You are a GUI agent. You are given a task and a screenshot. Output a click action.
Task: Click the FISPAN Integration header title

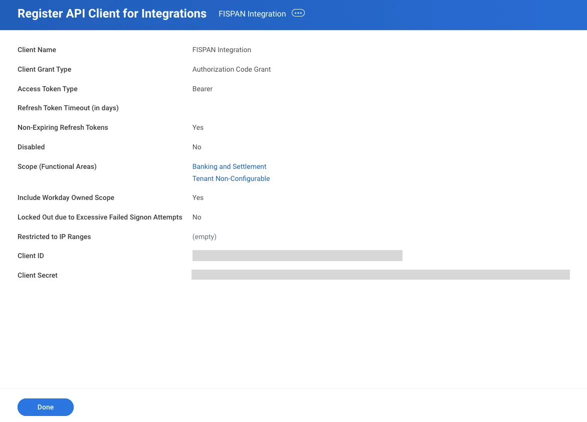coord(252,14)
